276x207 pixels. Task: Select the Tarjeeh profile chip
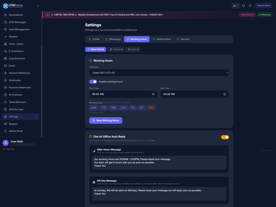tap(116, 49)
